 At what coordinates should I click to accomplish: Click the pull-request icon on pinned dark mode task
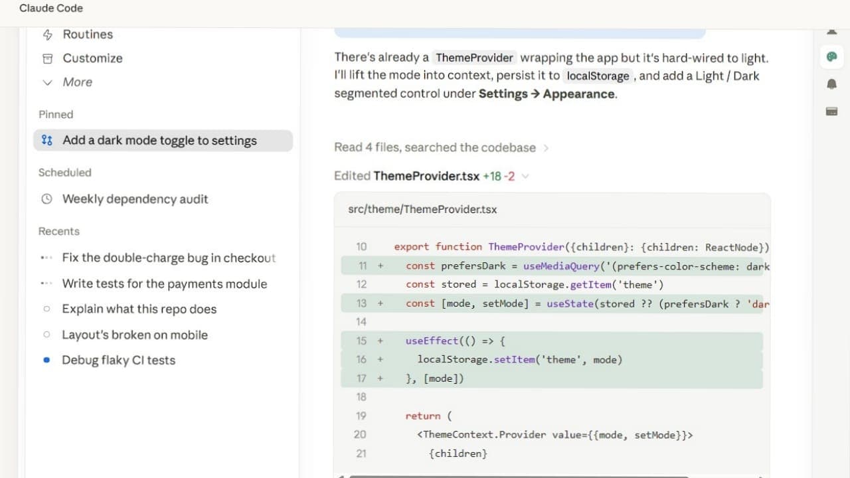pyautogui.click(x=46, y=140)
